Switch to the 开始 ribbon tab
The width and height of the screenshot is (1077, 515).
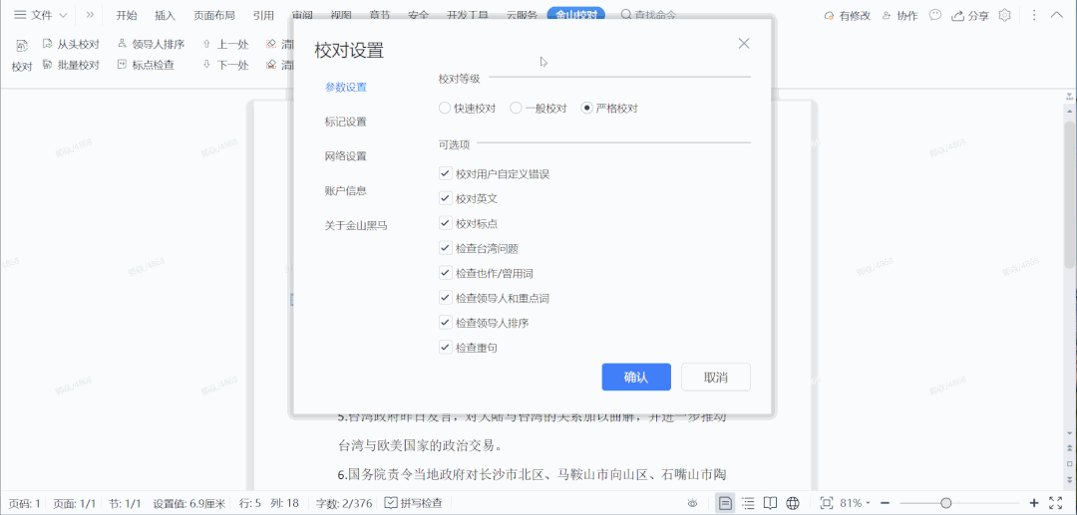[127, 15]
